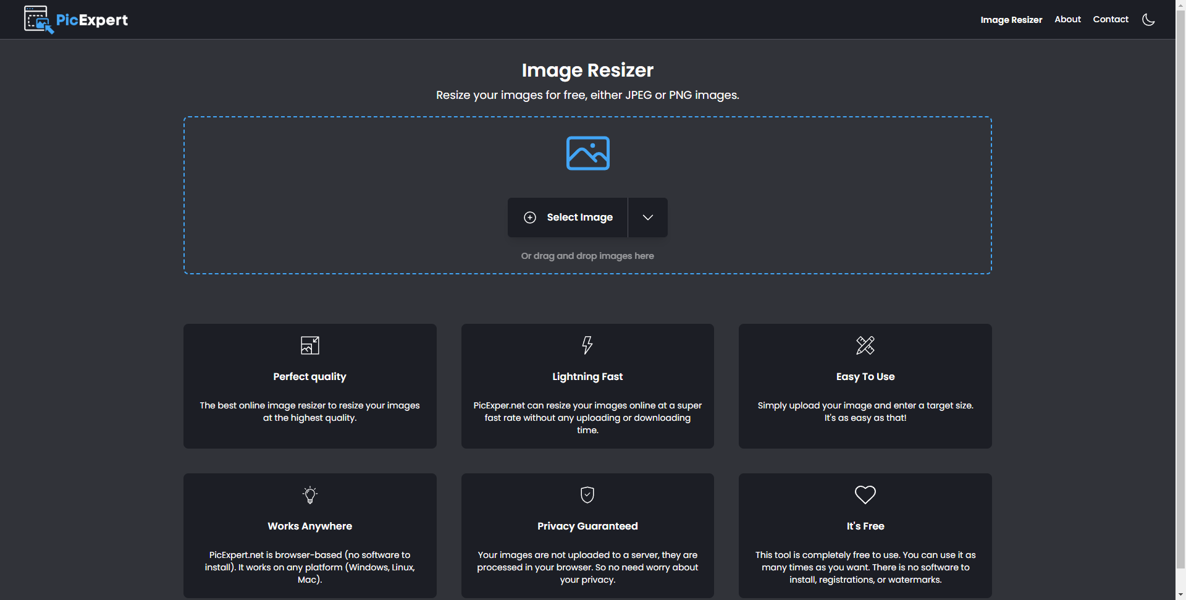Click the Privacy Guaranteed card title
1186x600 pixels.
pos(587,526)
